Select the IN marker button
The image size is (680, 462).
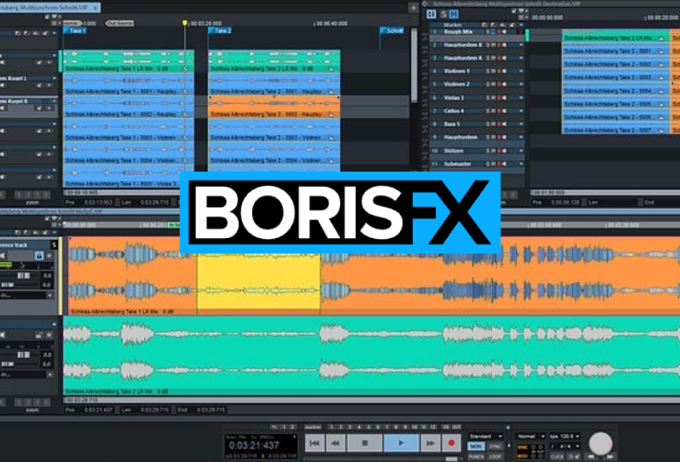[446, 428]
